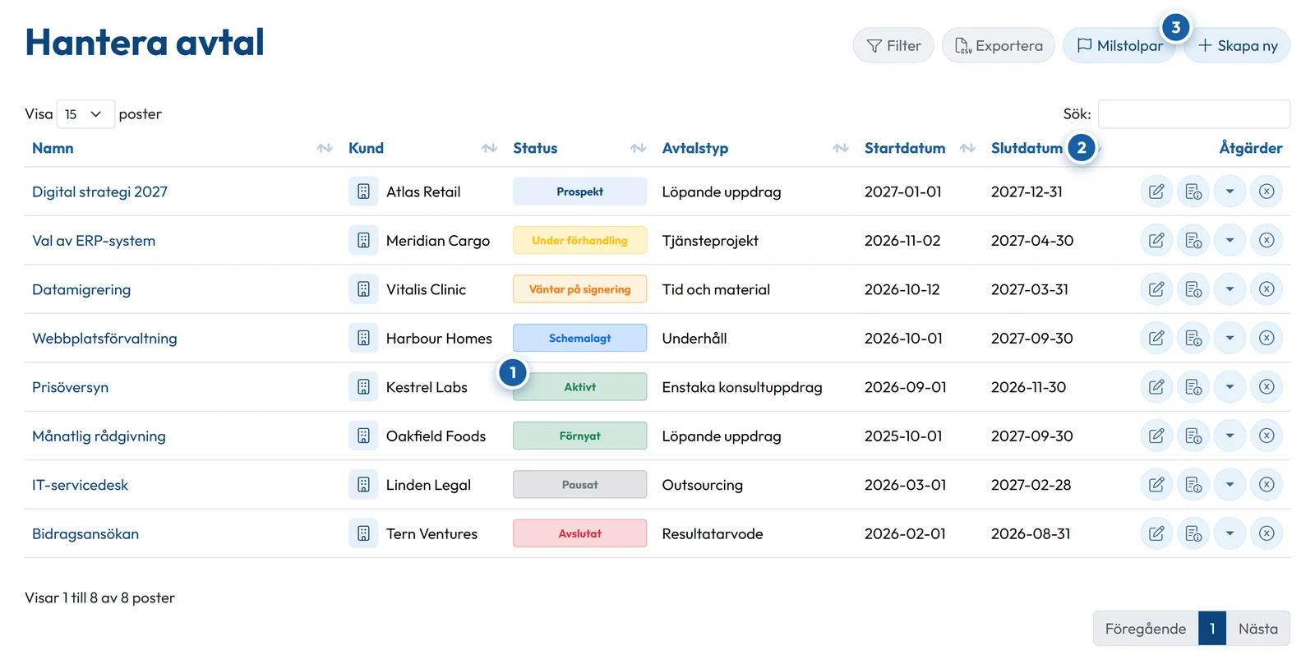Edit the Prisöversyn agreement

click(x=1156, y=387)
